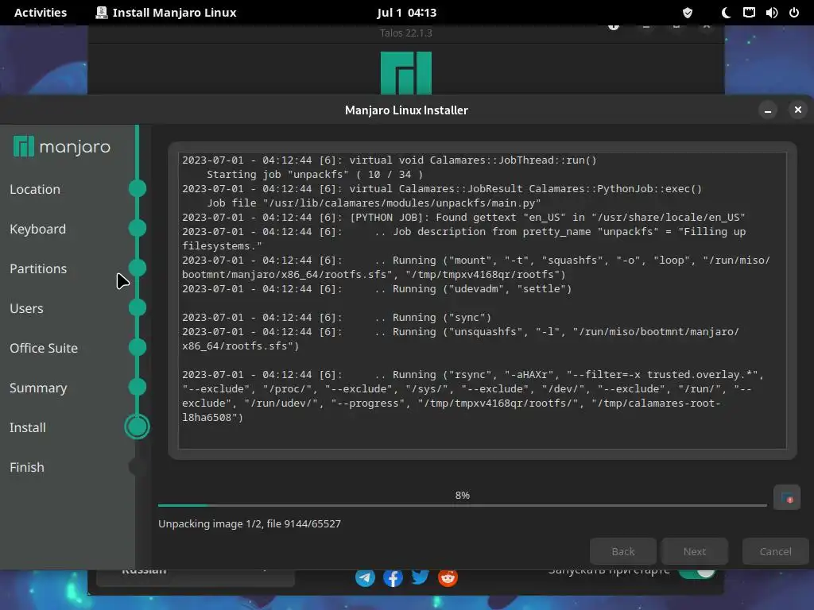814x610 pixels.
Task: Open the Activities overview
Action: tap(41, 13)
